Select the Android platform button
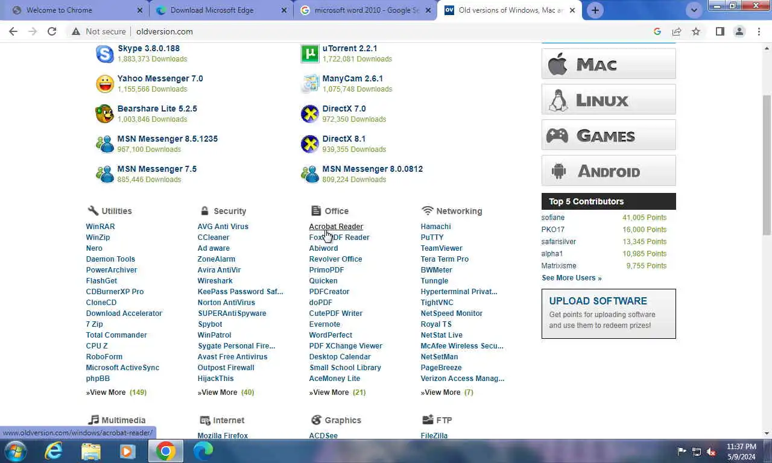This screenshot has height=463, width=772. pos(609,171)
